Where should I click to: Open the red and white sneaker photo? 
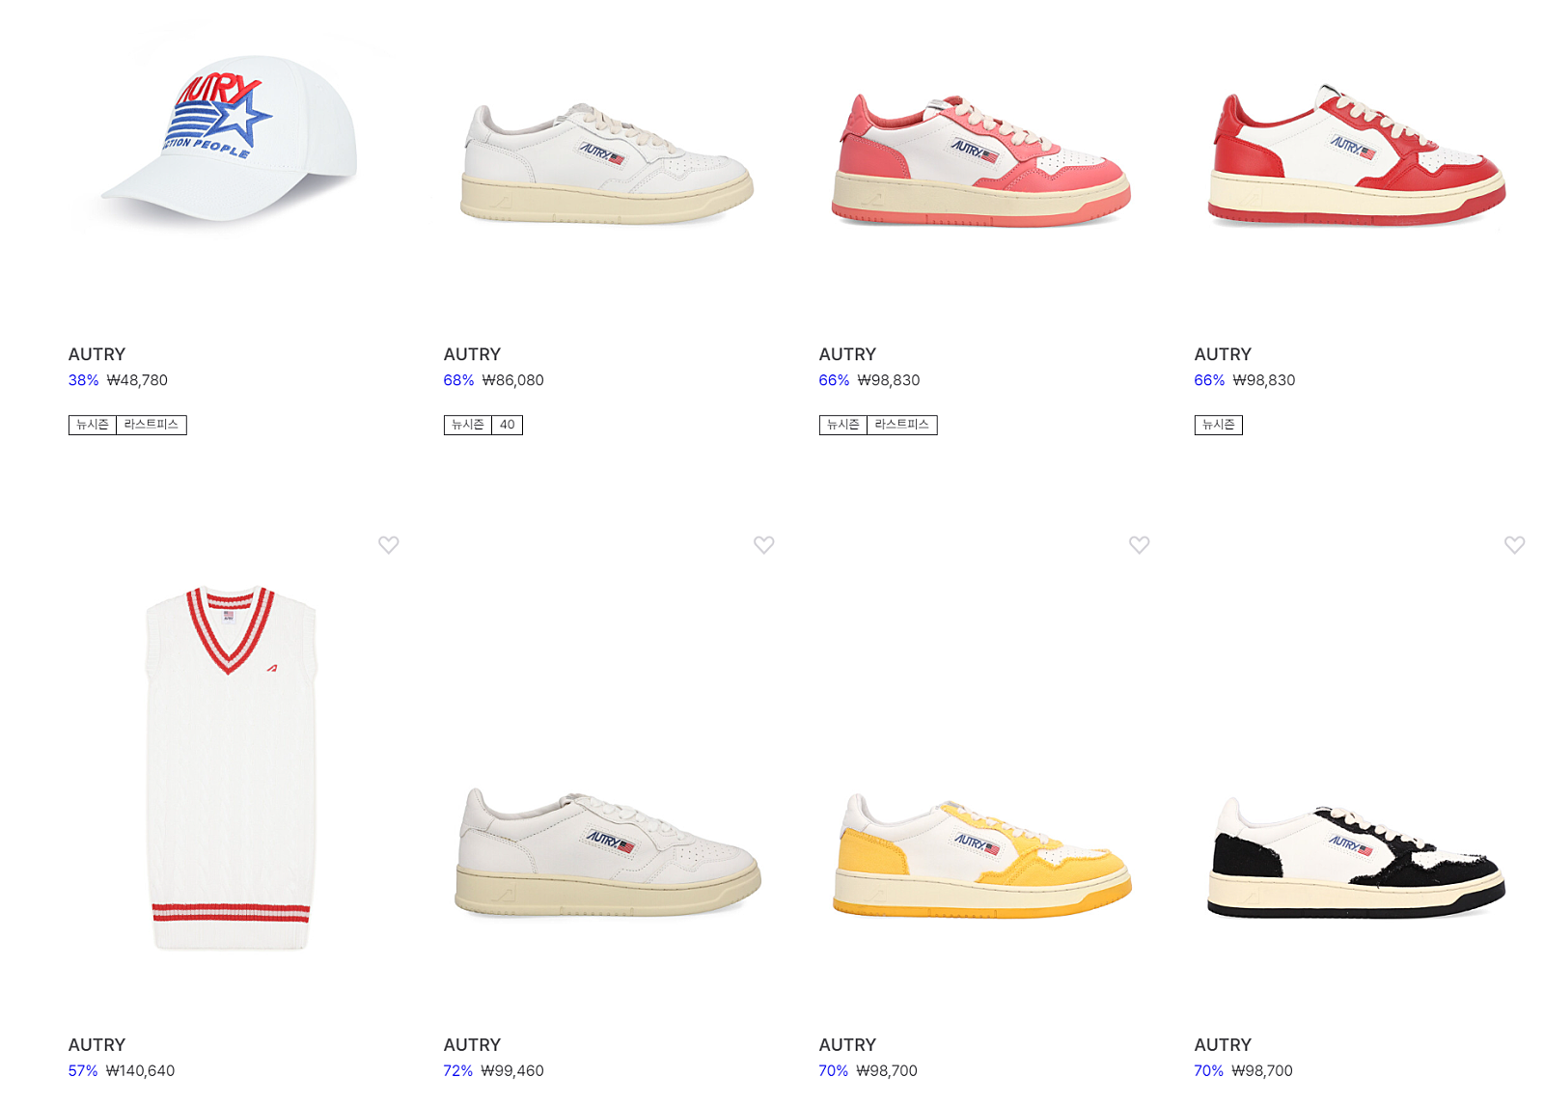click(x=1356, y=156)
